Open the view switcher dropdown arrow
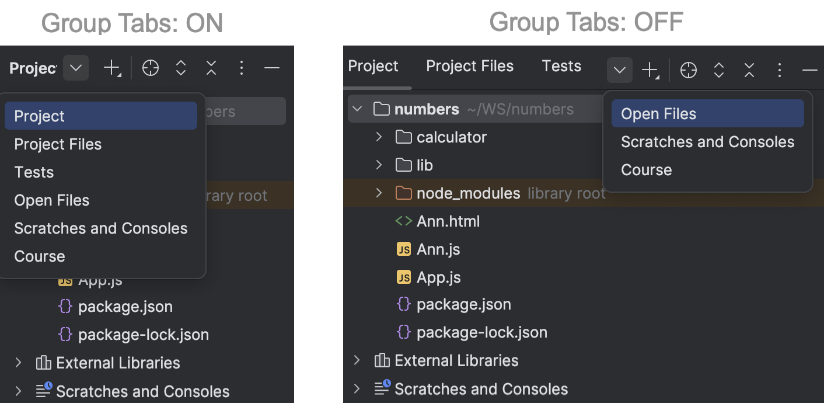This screenshot has width=824, height=403. click(x=619, y=70)
